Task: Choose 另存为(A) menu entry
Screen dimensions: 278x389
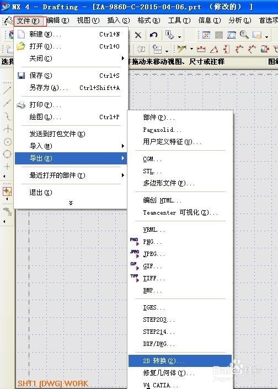Action: pyautogui.click(x=71, y=88)
